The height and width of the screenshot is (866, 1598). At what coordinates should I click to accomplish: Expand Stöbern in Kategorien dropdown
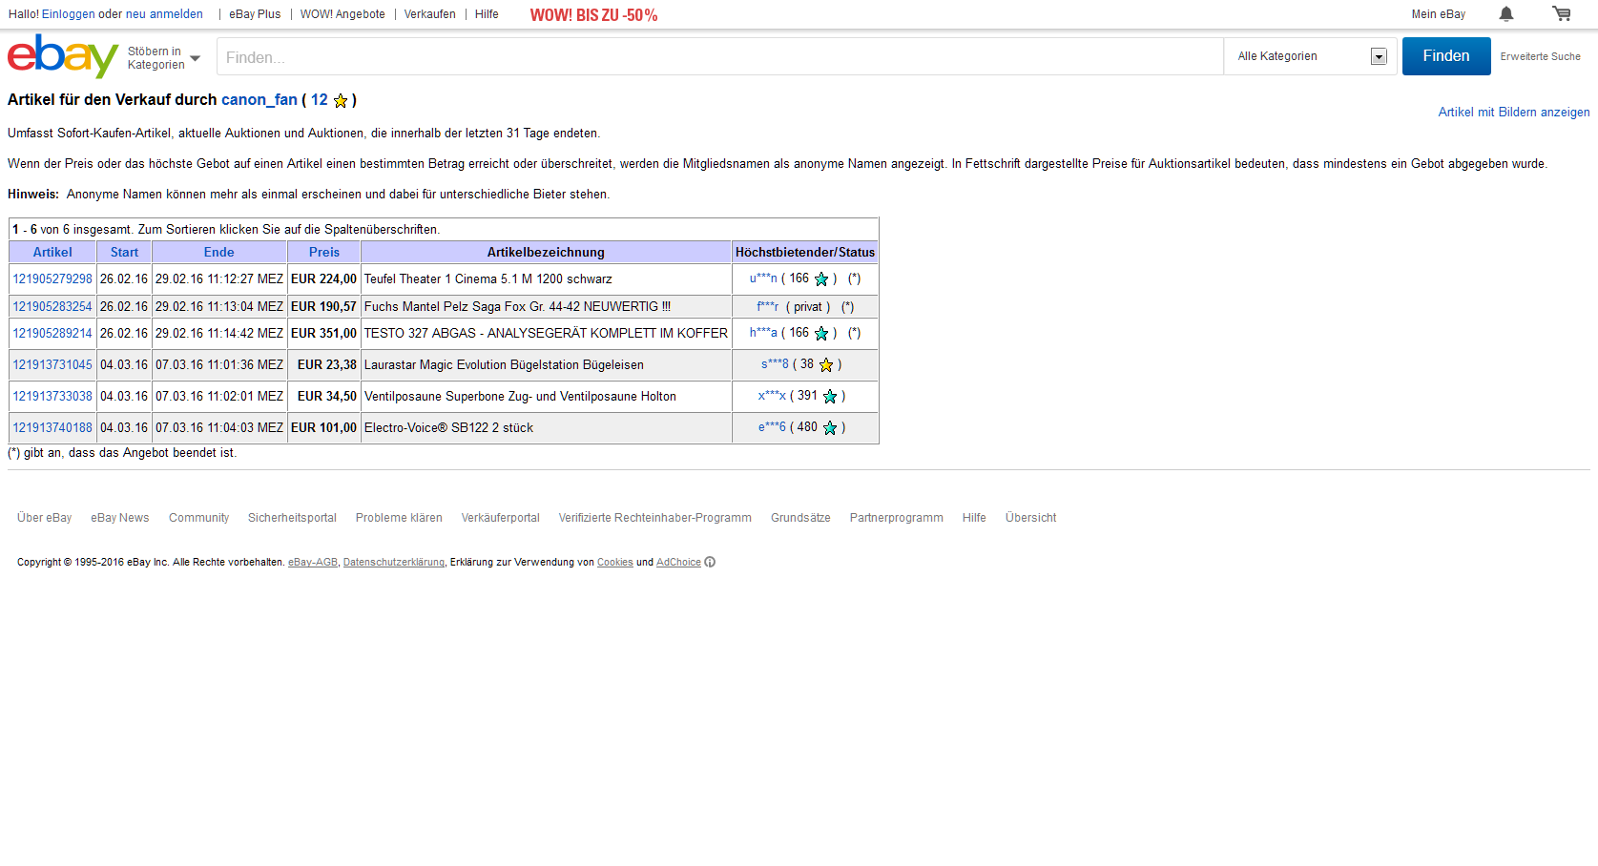coord(164,58)
